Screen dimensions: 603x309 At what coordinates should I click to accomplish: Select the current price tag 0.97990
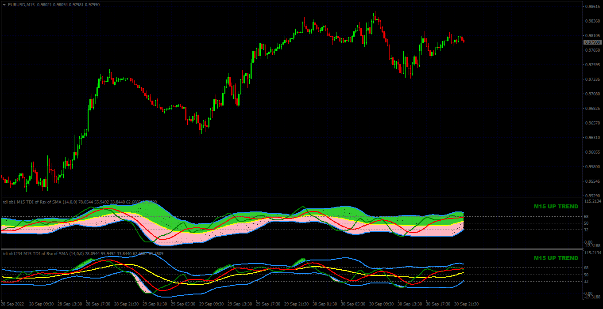(592, 42)
